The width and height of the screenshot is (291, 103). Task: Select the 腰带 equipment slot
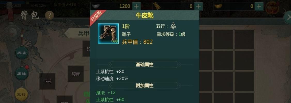tap(75, 74)
